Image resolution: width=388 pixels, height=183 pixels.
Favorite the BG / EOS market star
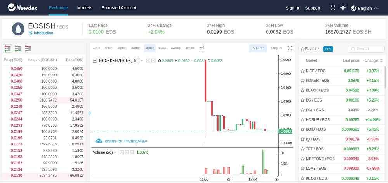click(302, 100)
